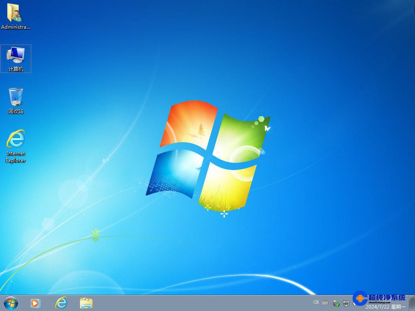Open Windows Explorer from the taskbar
The height and width of the screenshot is (311, 415).
[x=86, y=303]
